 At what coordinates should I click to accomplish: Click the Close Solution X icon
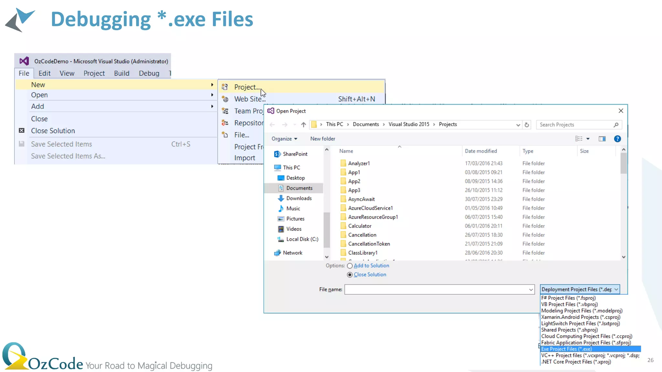(x=22, y=130)
